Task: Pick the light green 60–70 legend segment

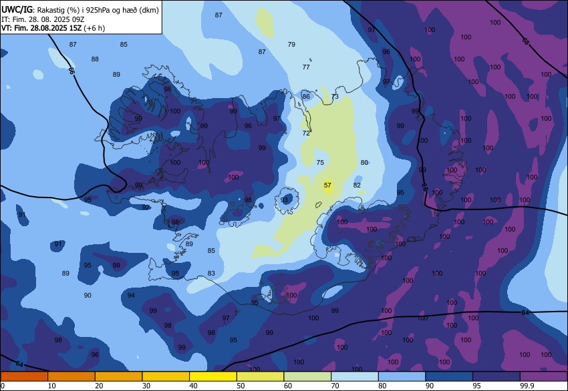Action: (307, 376)
